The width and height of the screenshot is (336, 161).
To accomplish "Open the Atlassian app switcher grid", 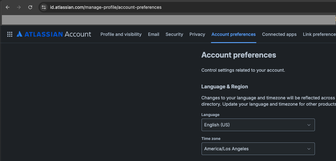I will (x=10, y=34).
